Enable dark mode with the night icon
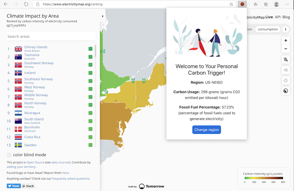294x191 pixels. pos(285,91)
